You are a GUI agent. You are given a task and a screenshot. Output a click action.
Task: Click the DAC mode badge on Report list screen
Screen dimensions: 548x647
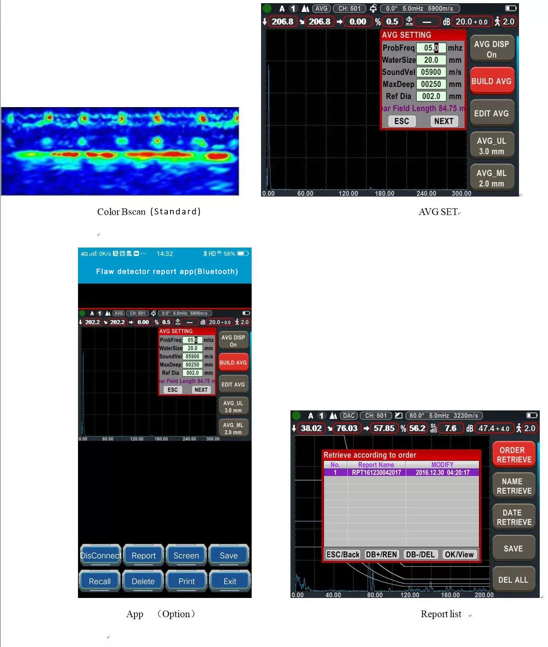tap(348, 416)
